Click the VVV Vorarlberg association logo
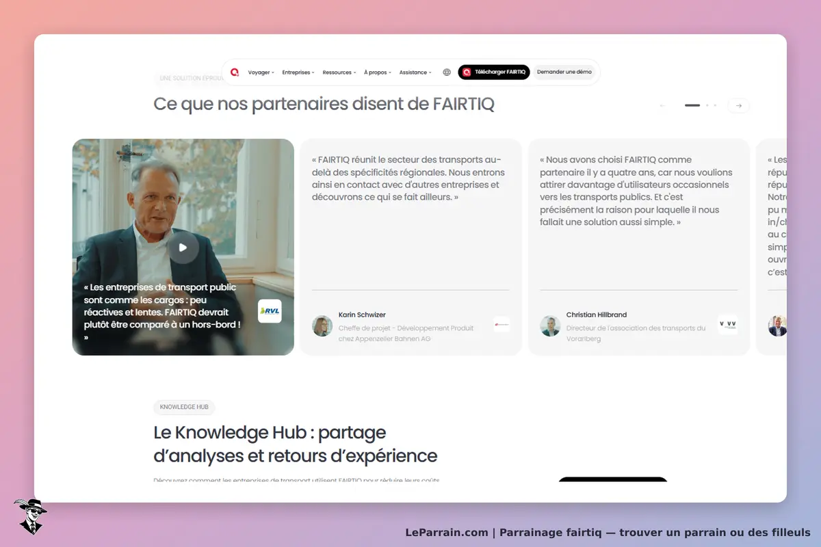 pos(728,325)
